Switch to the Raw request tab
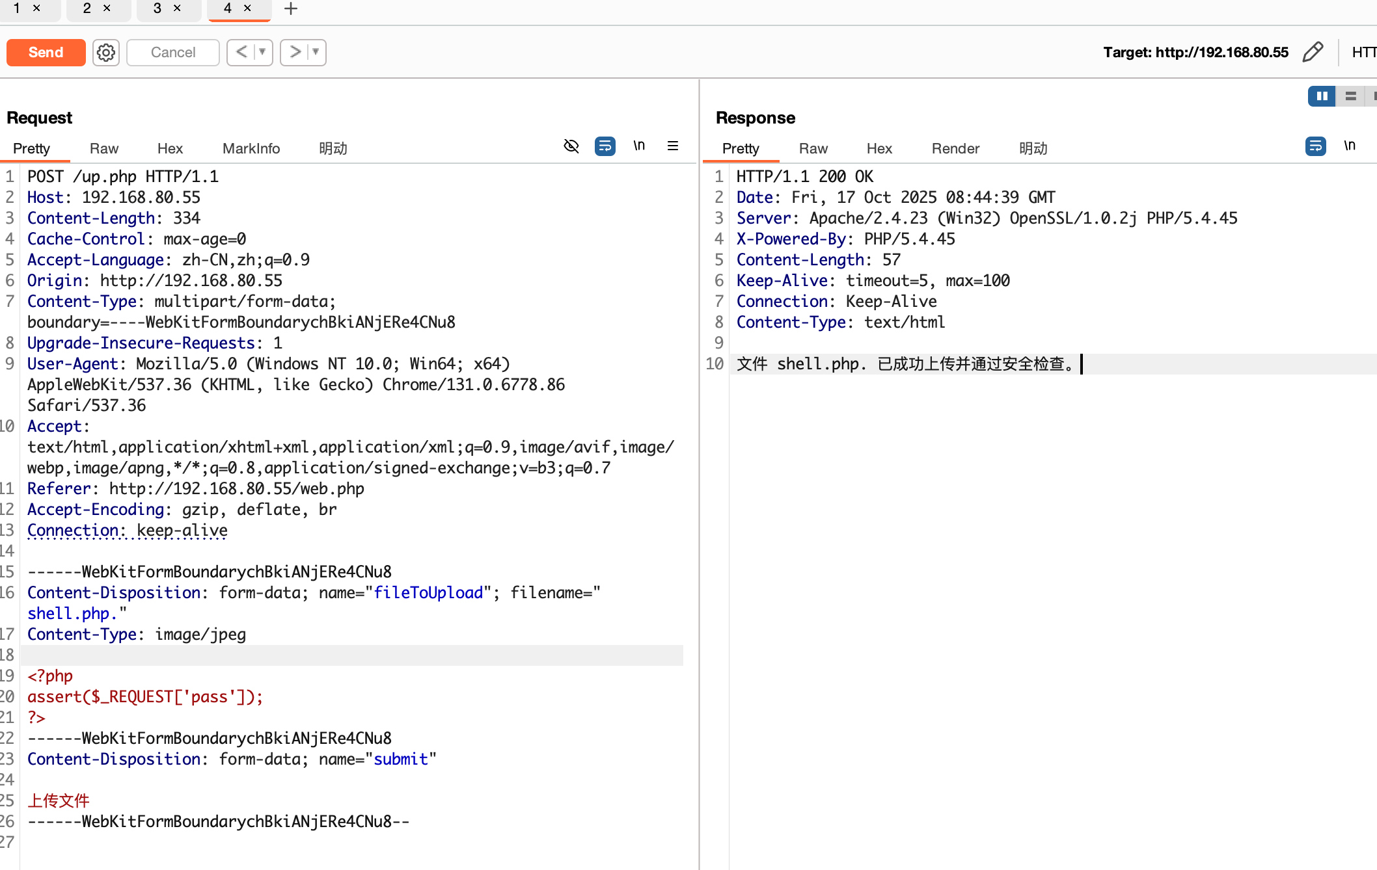The image size is (1377, 870). (x=104, y=148)
